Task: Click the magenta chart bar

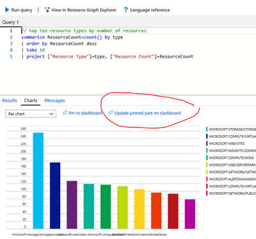Action: click(x=190, y=214)
